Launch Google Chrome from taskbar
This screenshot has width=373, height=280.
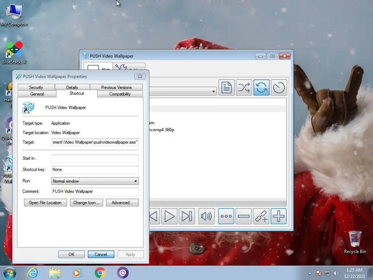click(x=100, y=273)
